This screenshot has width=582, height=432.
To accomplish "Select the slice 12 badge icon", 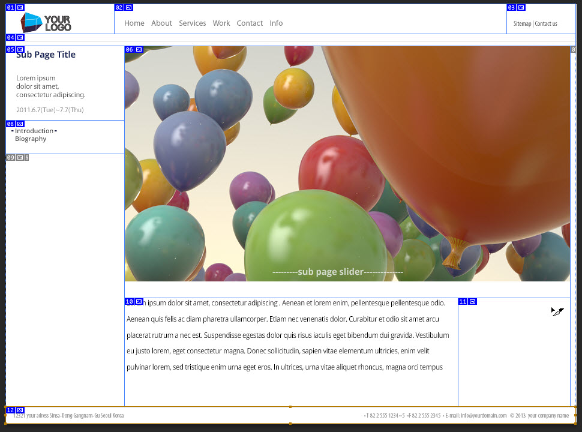I will click(x=20, y=410).
